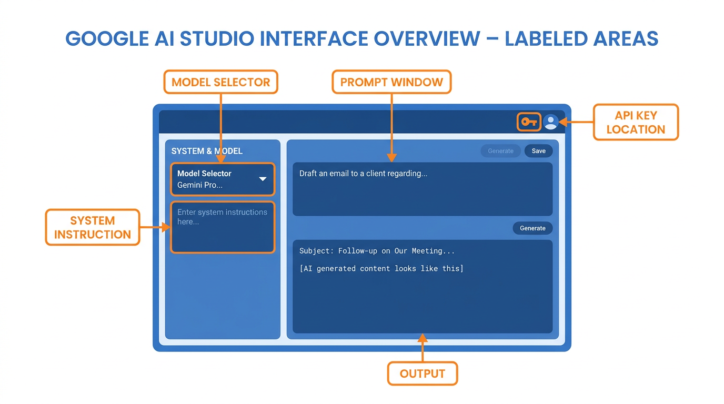Image resolution: width=724 pixels, height=404 pixels.
Task: Click the 'Subject: Follow-up on Our Meeting...' line
Action: click(x=377, y=251)
